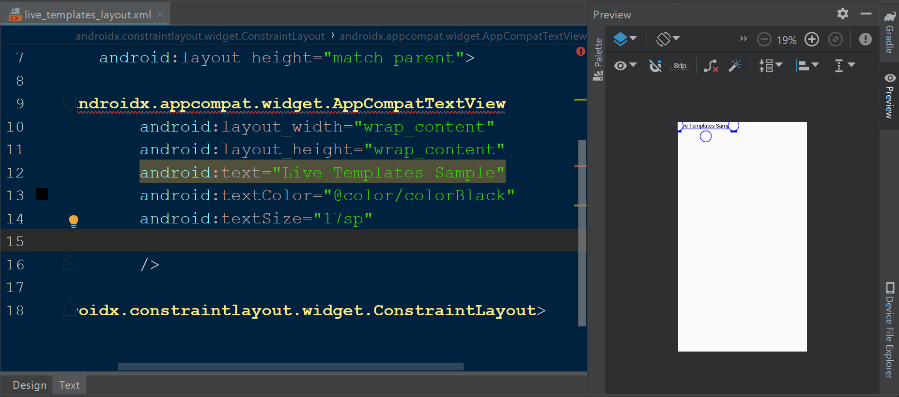Click the android:textColor attribute line
899x397 pixels.
[327, 195]
